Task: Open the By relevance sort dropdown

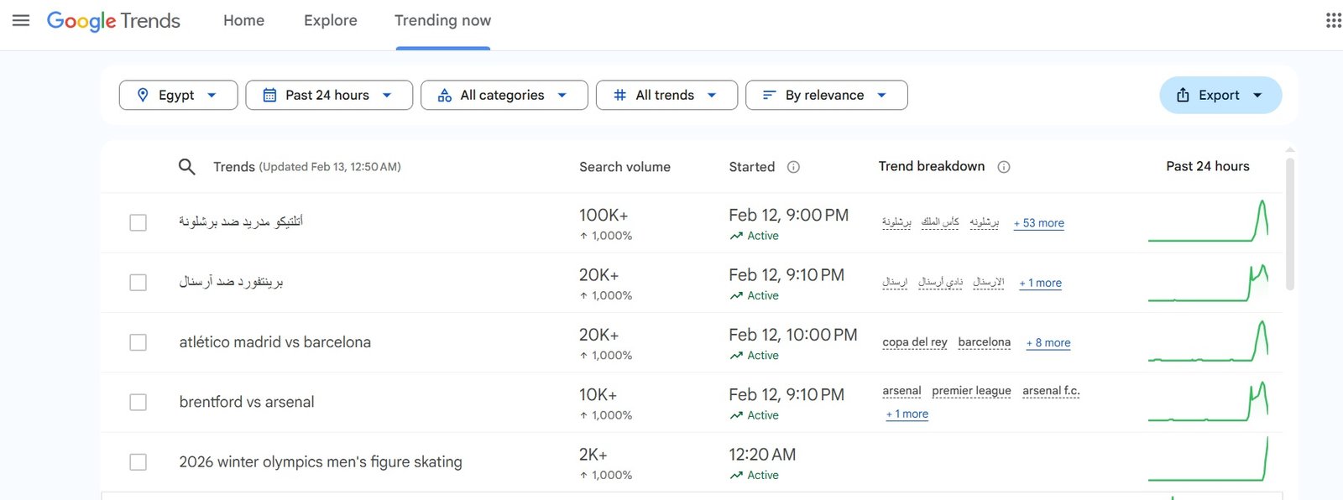Action: pyautogui.click(x=826, y=95)
